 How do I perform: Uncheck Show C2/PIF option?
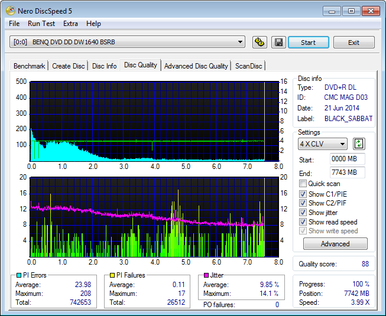[303, 203]
